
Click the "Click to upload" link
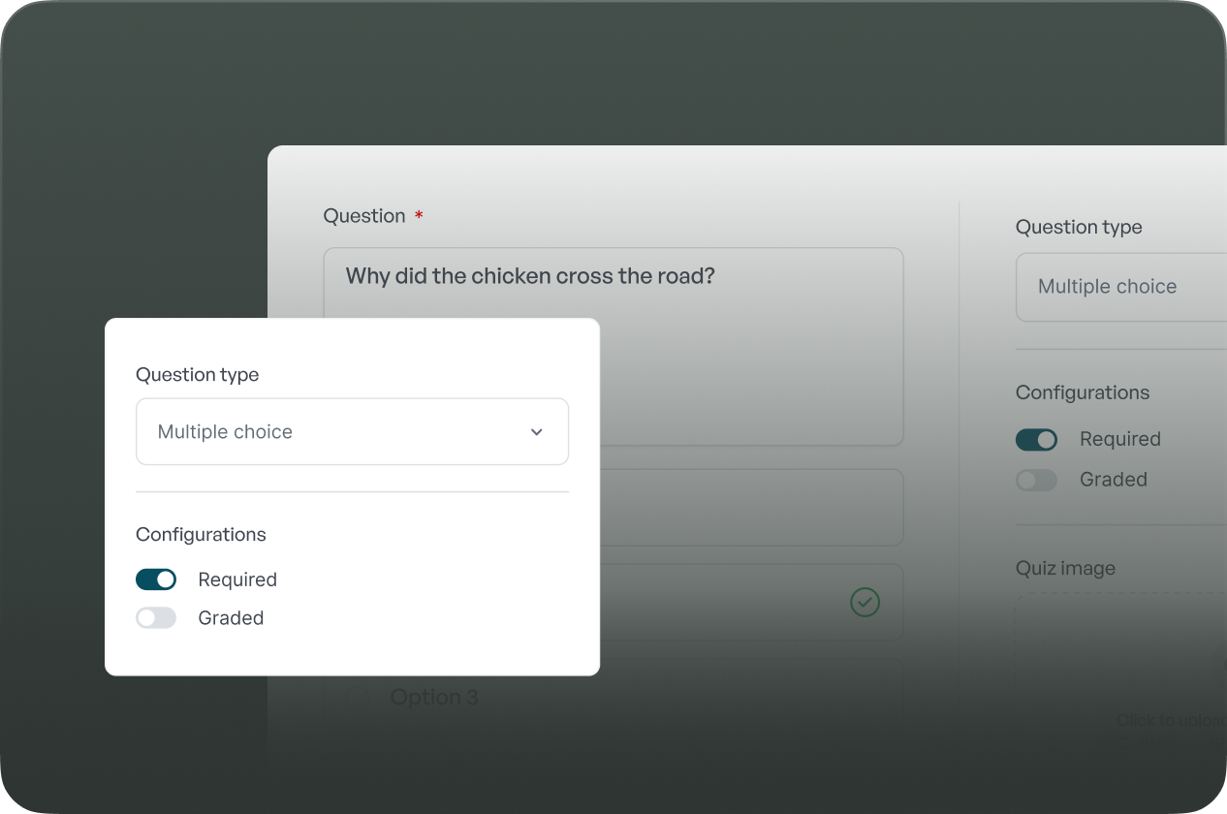(x=1171, y=720)
